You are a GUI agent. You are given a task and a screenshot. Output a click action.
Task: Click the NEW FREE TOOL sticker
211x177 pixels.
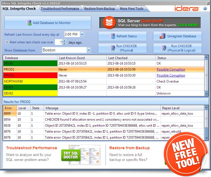(186, 154)
